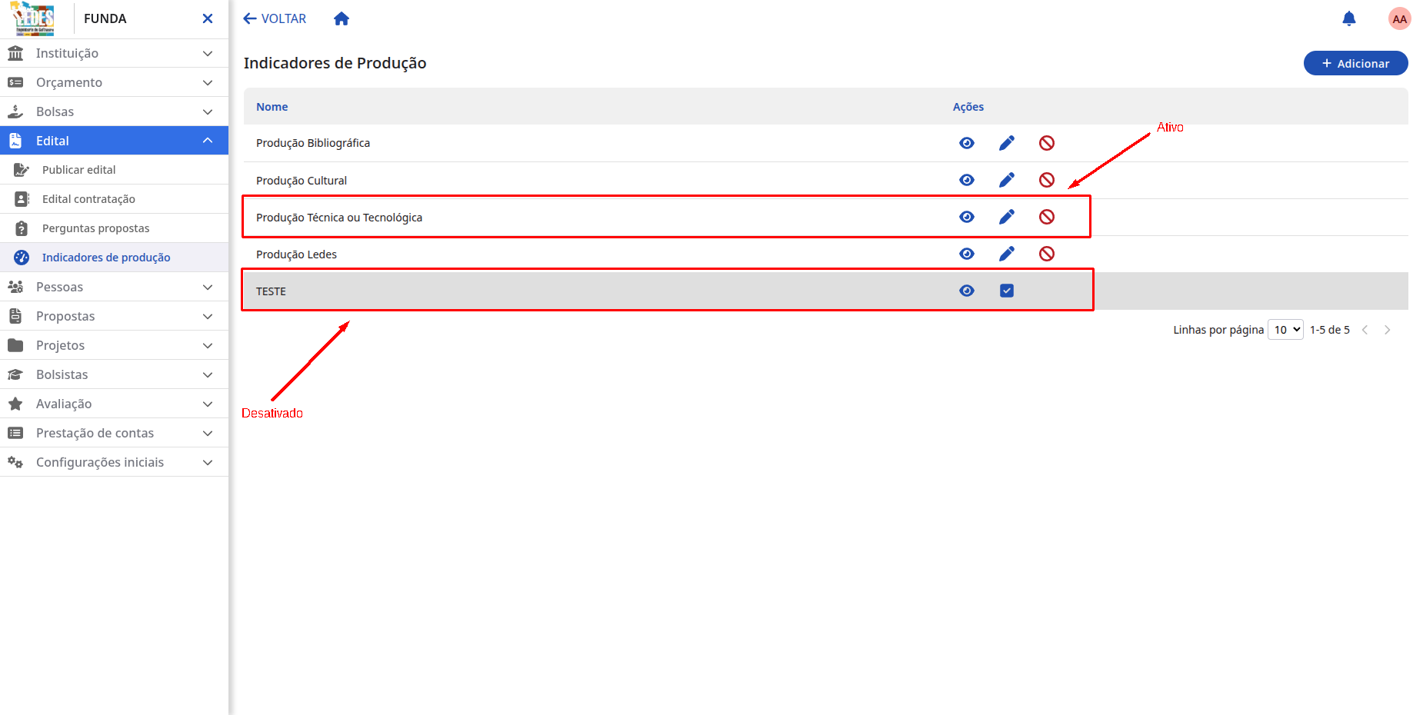Select Indicadores de produção menu item
1423x715 pixels.
click(x=114, y=258)
